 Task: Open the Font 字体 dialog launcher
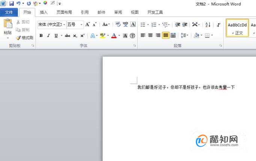pos(134,46)
